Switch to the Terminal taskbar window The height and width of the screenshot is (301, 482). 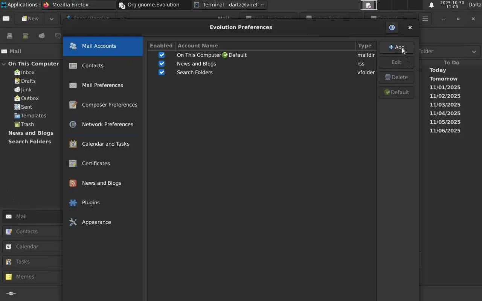pos(229,5)
